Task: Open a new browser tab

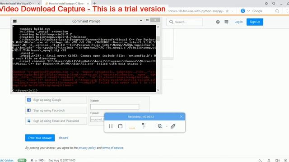Action: point(94,3)
